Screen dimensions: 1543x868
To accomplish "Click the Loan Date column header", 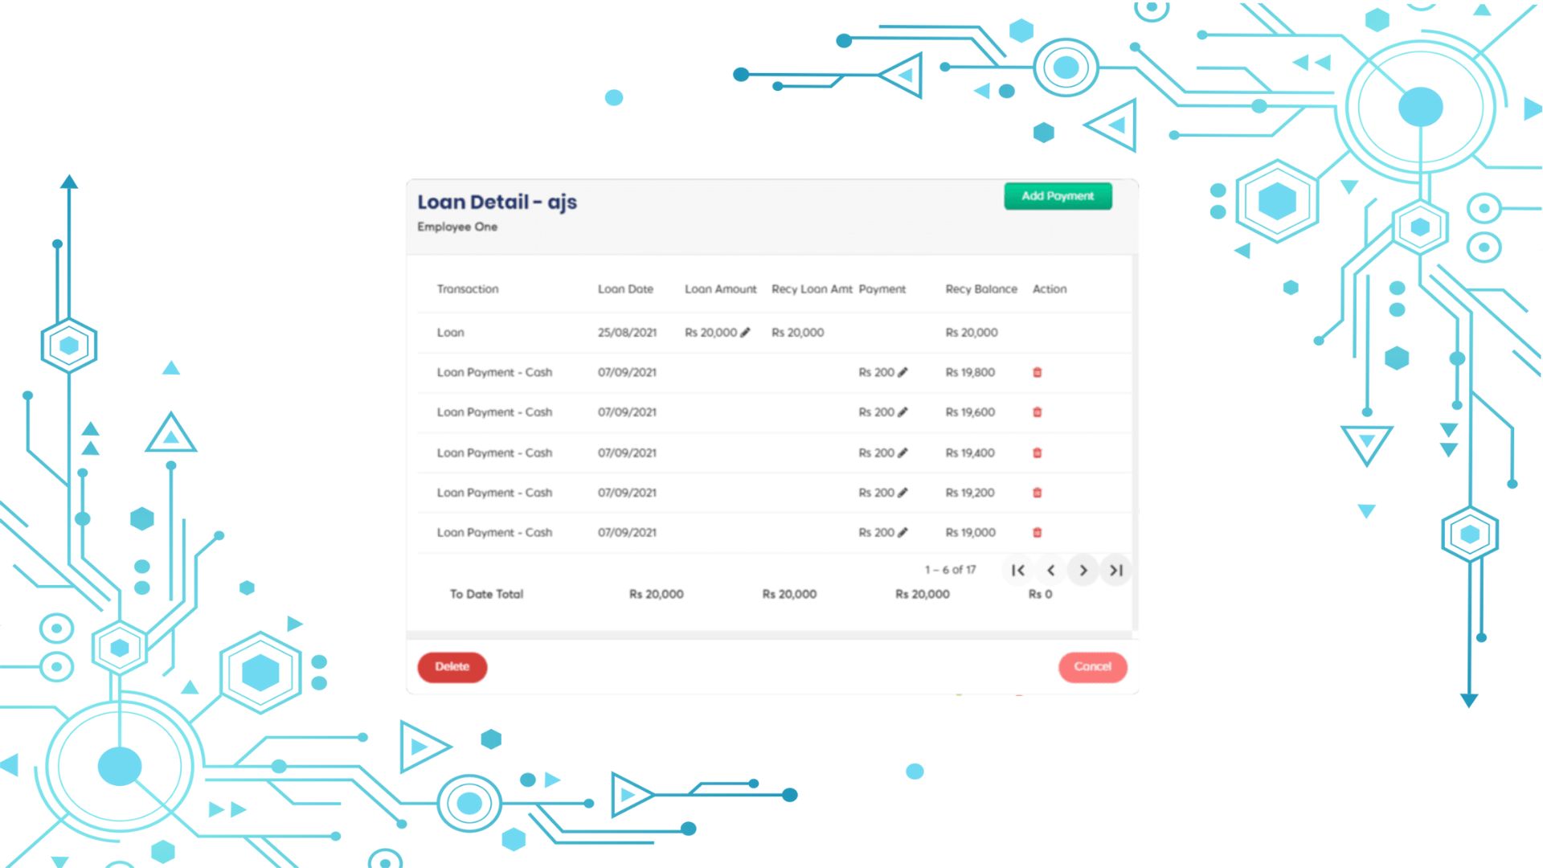I will pos(625,289).
